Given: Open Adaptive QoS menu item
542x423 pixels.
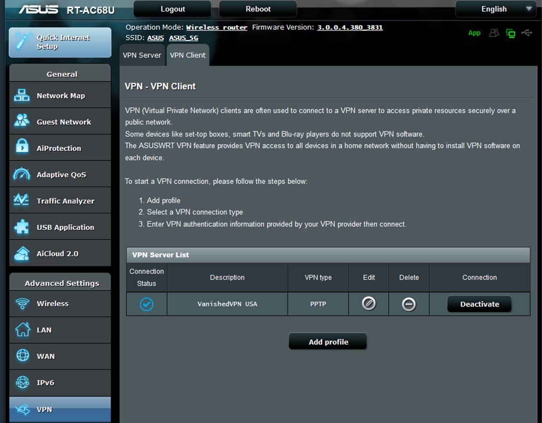Looking at the screenshot, I should click(x=60, y=174).
